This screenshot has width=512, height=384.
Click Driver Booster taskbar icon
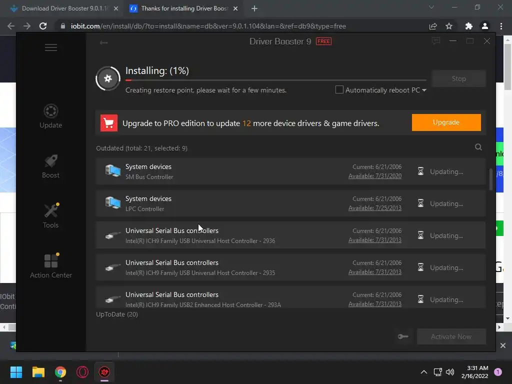click(104, 372)
